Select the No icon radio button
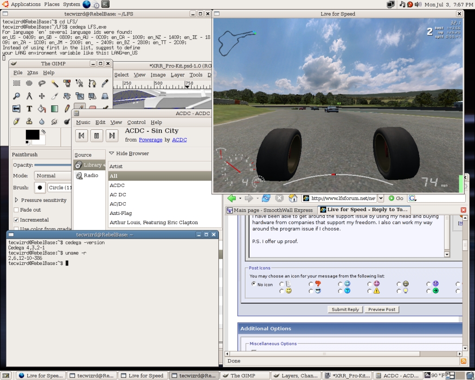Image resolution: width=475 pixels, height=380 pixels. click(253, 283)
